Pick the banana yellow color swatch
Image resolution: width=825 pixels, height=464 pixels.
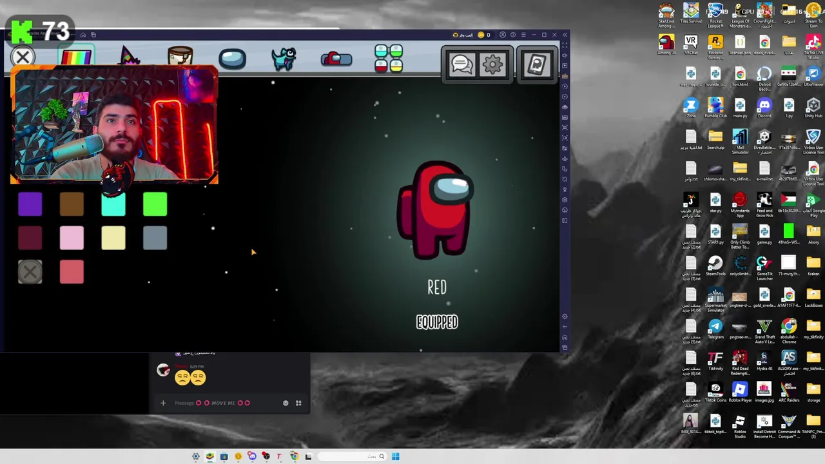tap(113, 238)
